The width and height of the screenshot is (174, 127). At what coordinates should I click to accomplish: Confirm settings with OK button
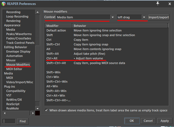coord(132,121)
